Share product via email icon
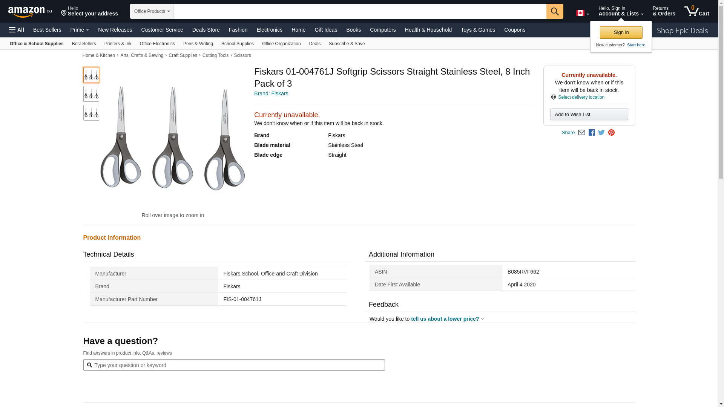This screenshot has width=724, height=407. point(581,133)
